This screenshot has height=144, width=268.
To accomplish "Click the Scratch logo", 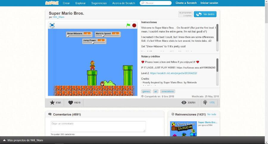I will coord(52,3).
